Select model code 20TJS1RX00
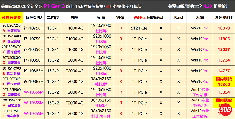 (x=12, y=68)
